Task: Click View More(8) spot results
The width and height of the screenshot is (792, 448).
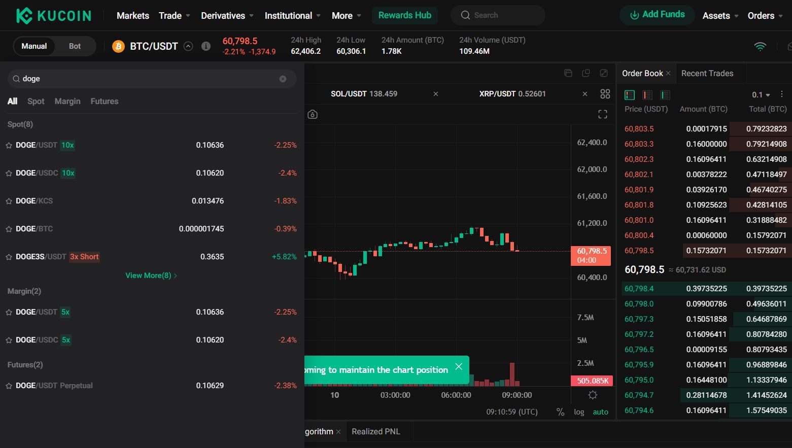Action: coord(151,275)
